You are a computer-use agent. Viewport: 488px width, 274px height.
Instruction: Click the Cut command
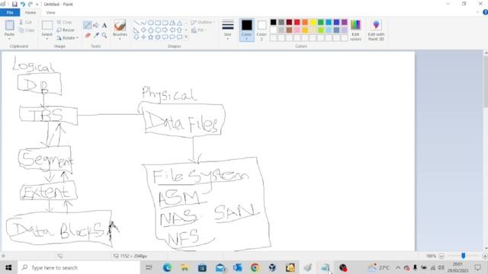[x=25, y=22]
